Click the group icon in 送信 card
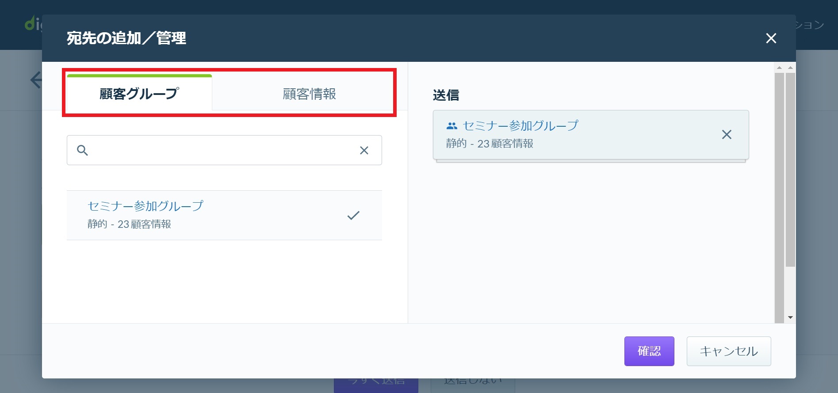This screenshot has width=838, height=393. (452, 126)
